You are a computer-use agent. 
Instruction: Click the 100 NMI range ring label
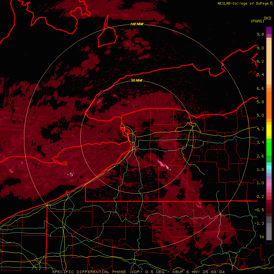[x=137, y=24]
